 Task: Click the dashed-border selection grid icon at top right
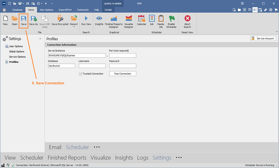[x=245, y=10]
